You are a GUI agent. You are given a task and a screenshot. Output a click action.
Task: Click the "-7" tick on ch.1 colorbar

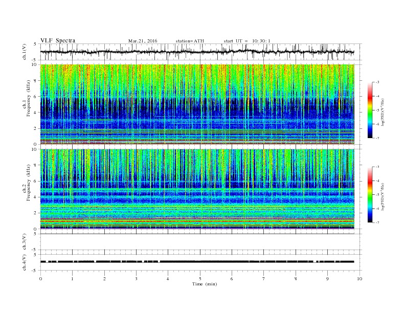377,138
